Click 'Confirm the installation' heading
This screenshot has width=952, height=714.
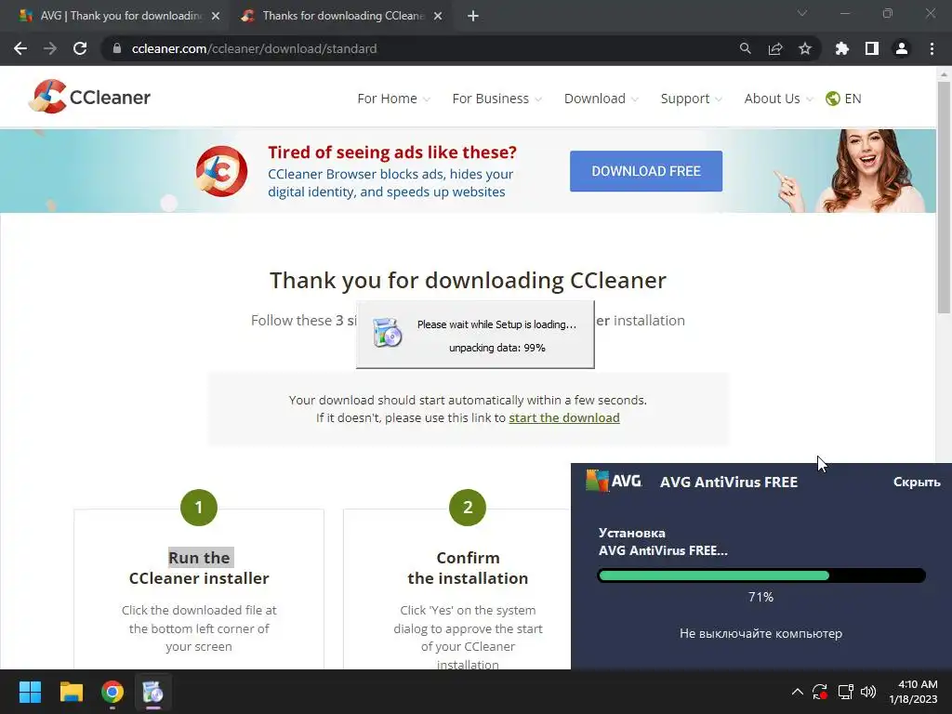[x=468, y=568]
